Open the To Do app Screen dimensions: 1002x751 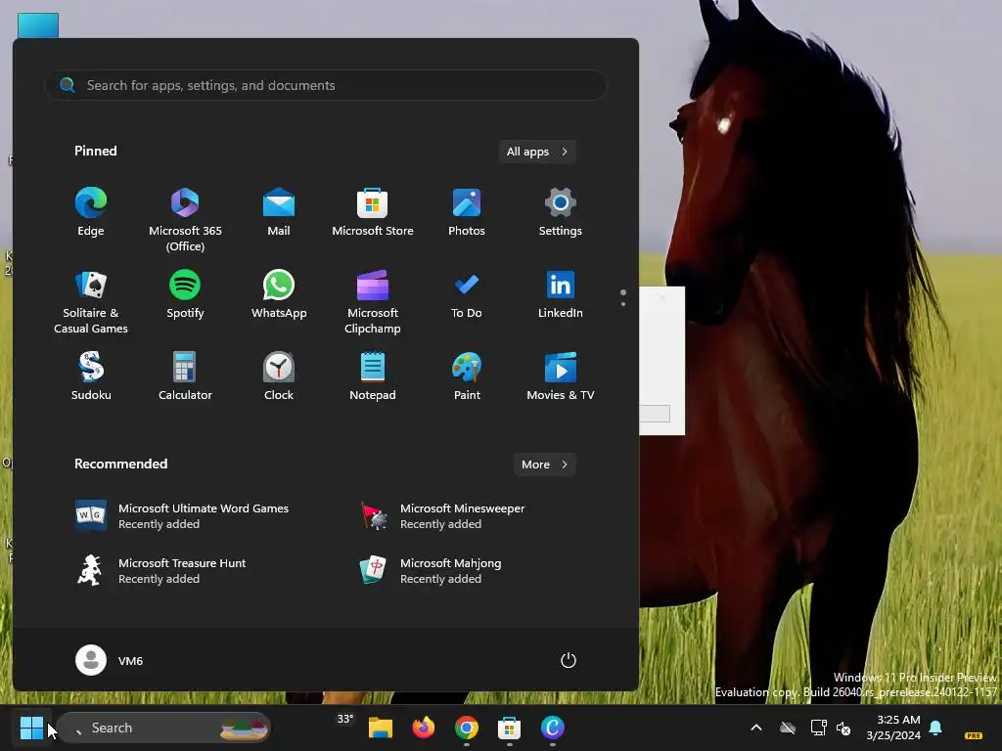[467, 295]
